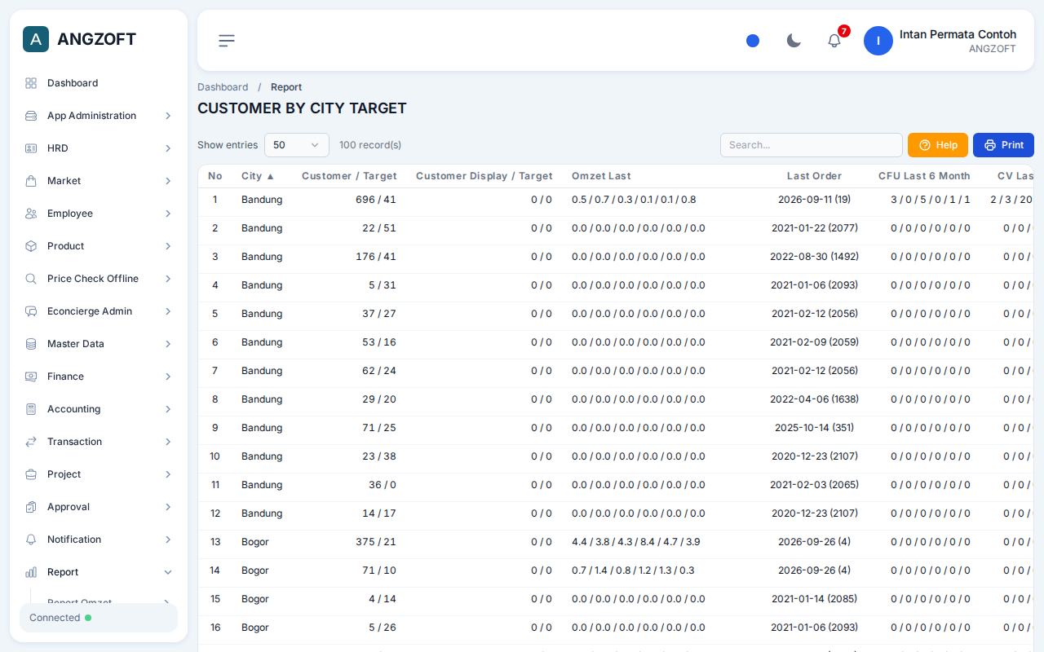This screenshot has height=652, width=1044.
Task: Click the Finance sidebar icon
Action: point(31,377)
